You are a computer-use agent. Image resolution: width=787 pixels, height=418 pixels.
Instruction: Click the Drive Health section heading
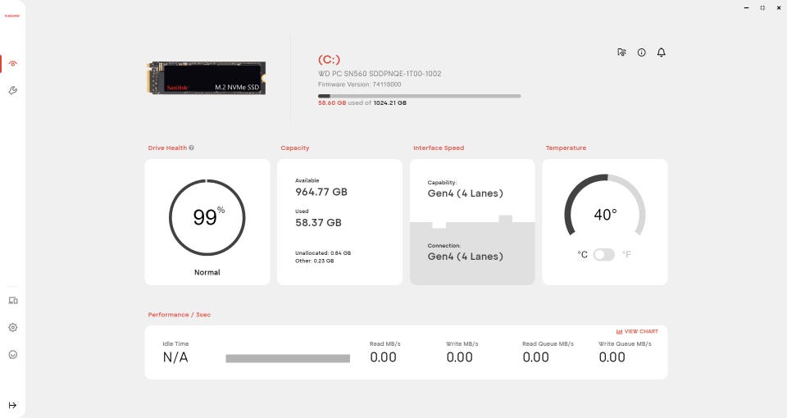click(167, 148)
